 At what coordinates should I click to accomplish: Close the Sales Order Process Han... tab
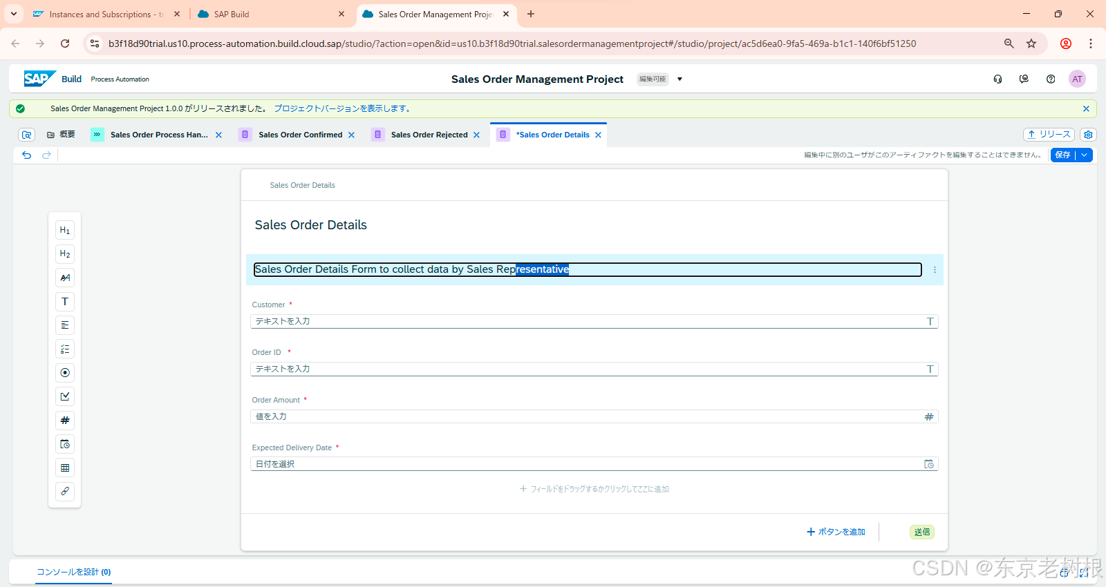(218, 135)
